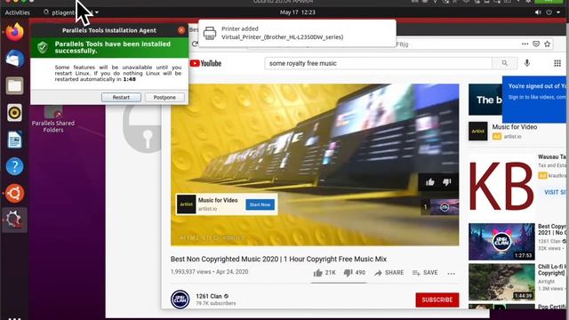Viewport: 569px width, 320px height.
Task: Expand the ptiagent app menu arrow
Action: 97,12
